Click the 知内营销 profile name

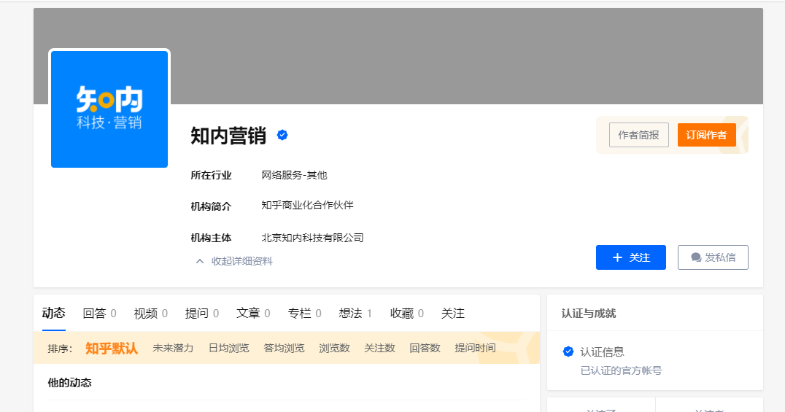click(x=228, y=136)
